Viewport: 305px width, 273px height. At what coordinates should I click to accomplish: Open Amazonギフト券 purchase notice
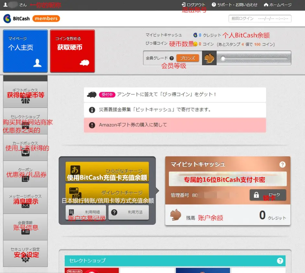(x=175, y=125)
